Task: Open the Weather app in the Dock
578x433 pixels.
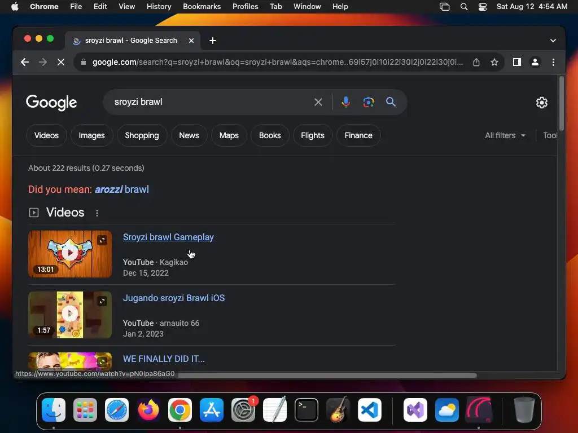Action: pyautogui.click(x=447, y=410)
